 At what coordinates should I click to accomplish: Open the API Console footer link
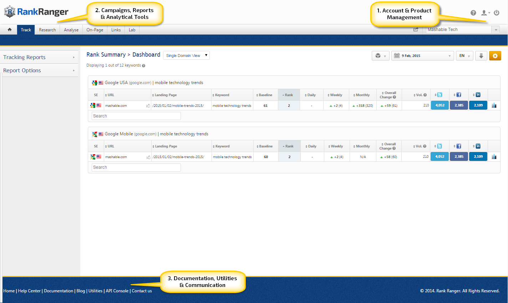click(117, 291)
